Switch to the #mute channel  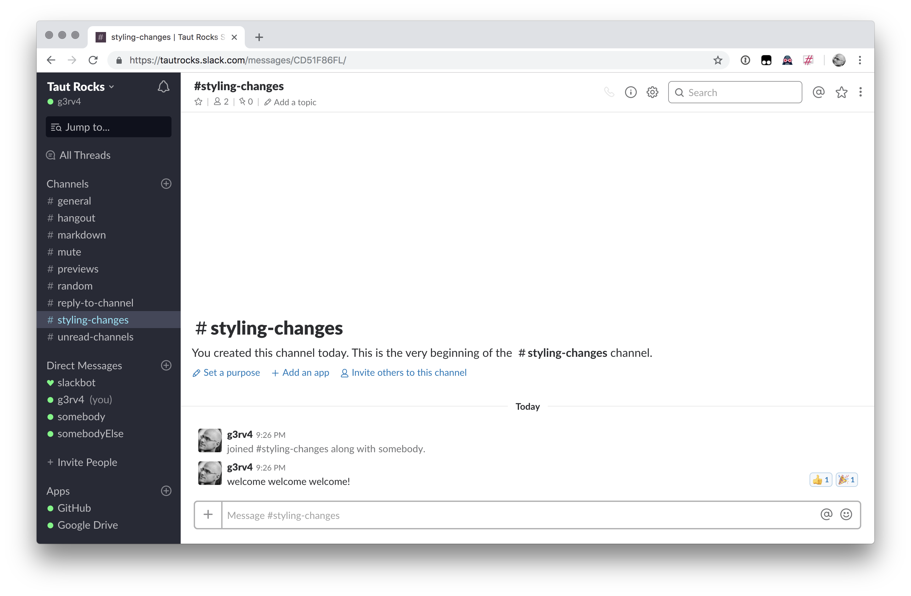click(109, 252)
